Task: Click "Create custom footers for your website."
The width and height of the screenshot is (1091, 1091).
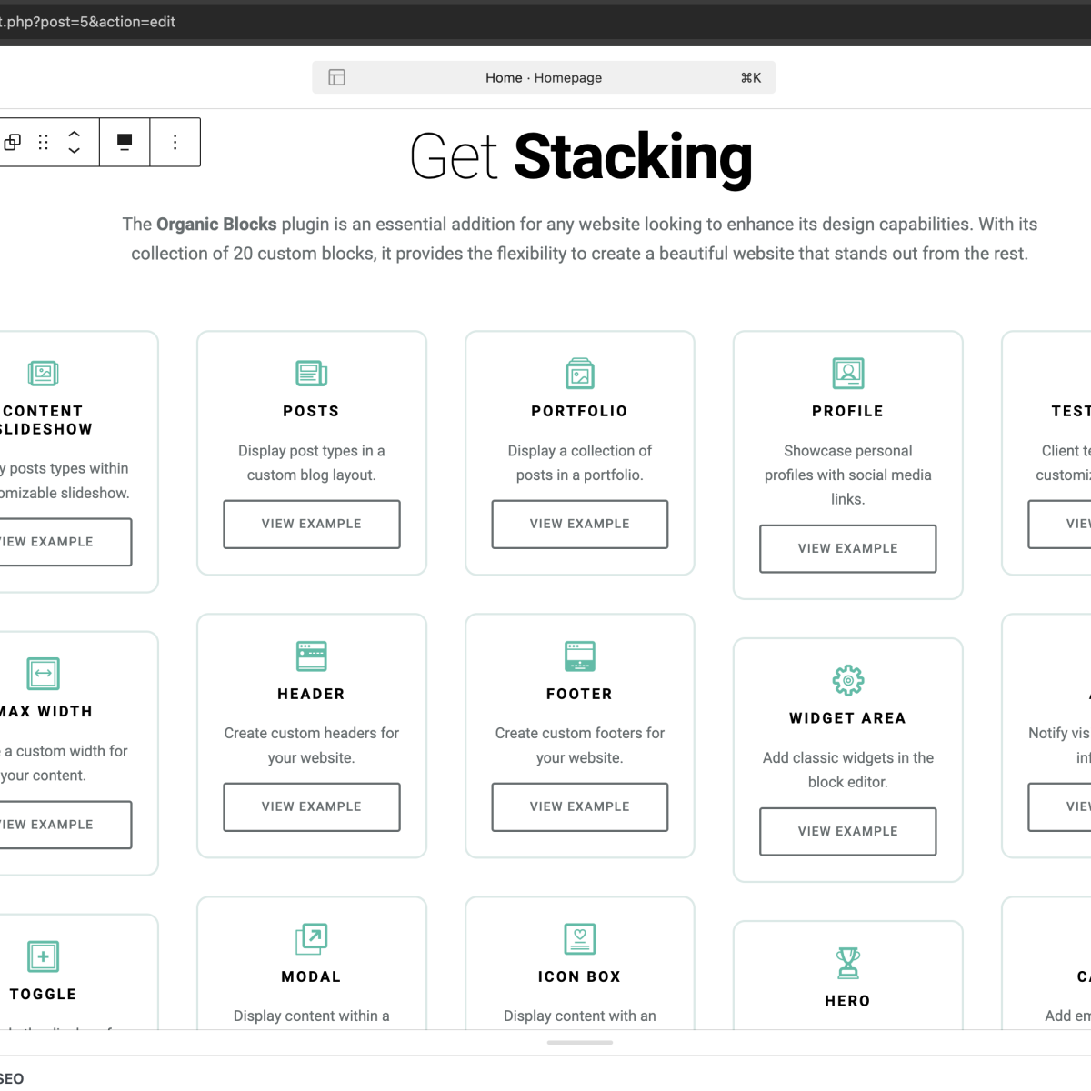Action: tap(580, 746)
